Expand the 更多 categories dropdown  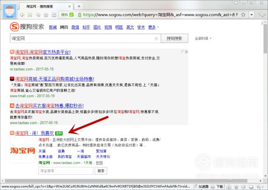point(153,27)
